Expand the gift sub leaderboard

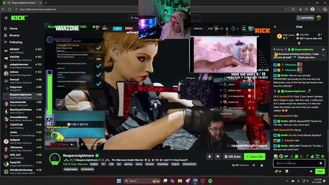(299, 43)
